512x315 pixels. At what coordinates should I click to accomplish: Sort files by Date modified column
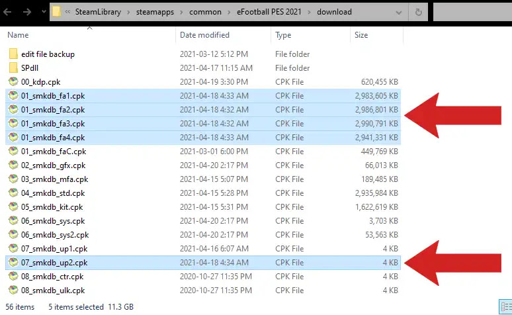[x=204, y=35]
